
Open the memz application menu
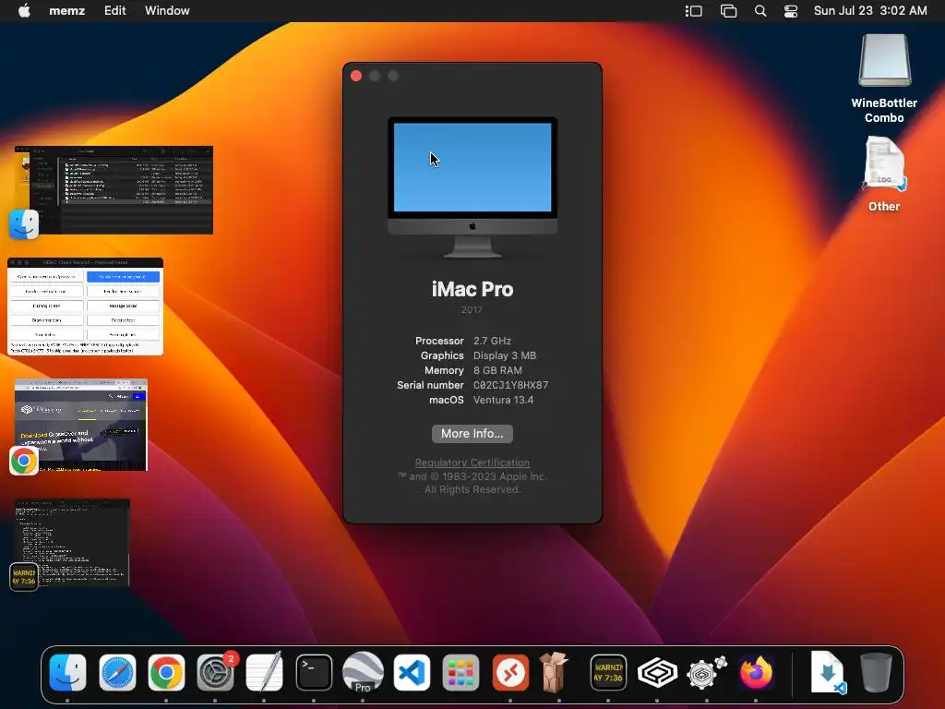click(x=66, y=11)
